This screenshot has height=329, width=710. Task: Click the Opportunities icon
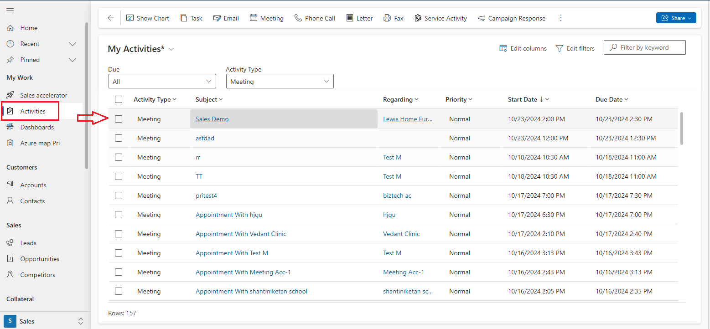click(x=10, y=259)
